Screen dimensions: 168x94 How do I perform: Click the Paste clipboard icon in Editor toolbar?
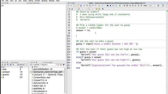click(x=90, y=6)
